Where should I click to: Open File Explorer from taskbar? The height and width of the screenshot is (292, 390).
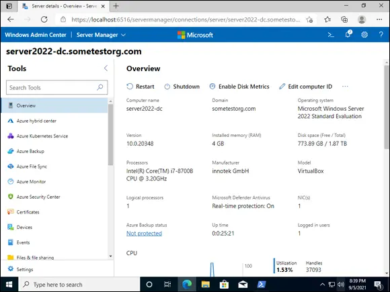(x=206, y=285)
